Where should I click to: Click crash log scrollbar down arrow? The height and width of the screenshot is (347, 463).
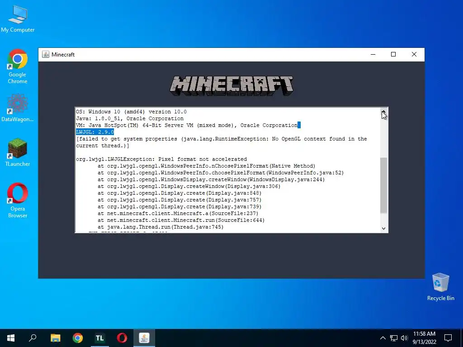pyautogui.click(x=383, y=228)
